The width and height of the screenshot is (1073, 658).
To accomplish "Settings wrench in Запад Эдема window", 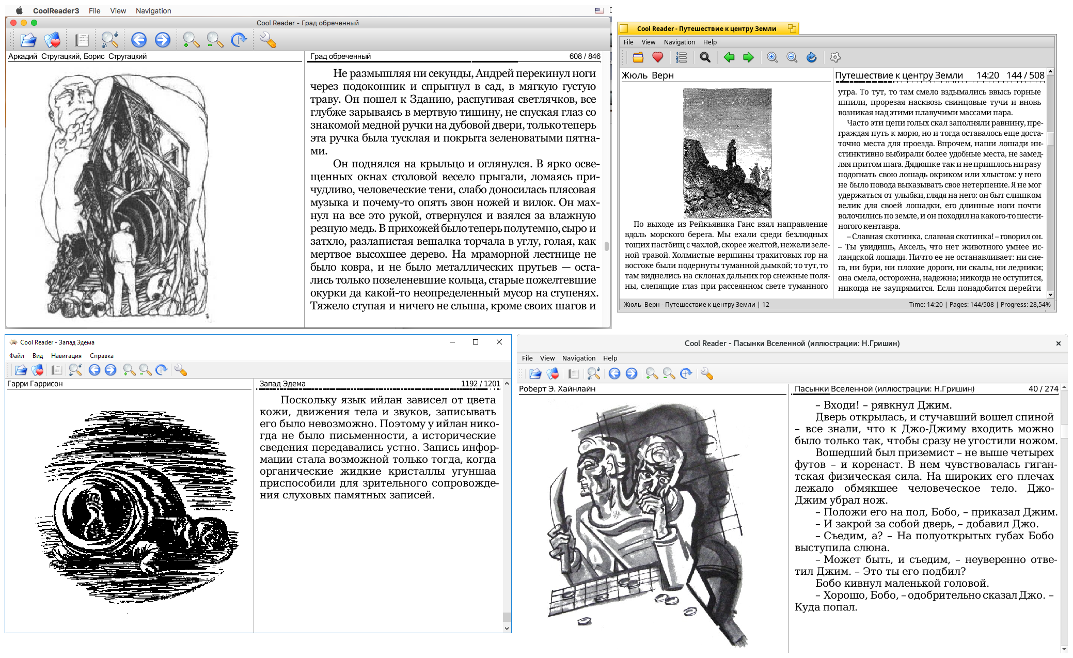I will tap(181, 370).
